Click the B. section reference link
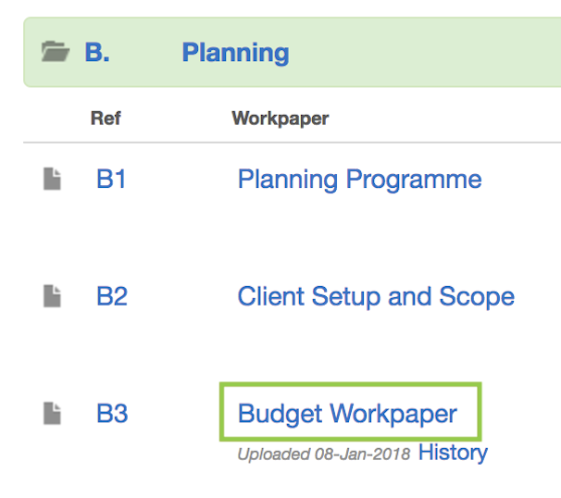Image resolution: width=561 pixels, height=498 pixels. tap(97, 52)
